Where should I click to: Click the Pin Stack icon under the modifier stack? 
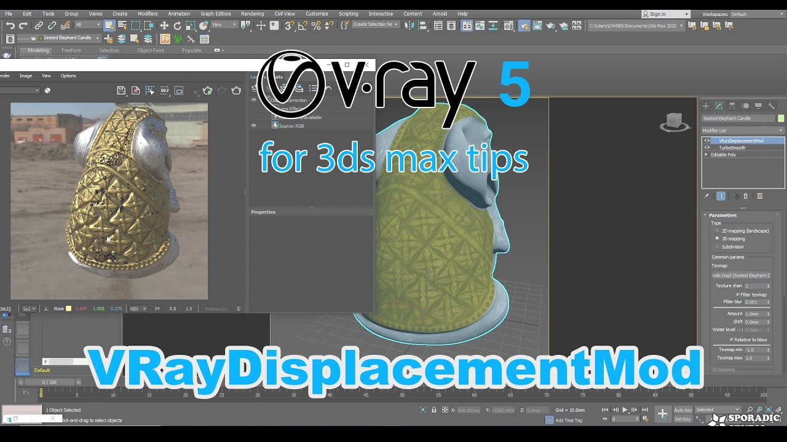(706, 196)
